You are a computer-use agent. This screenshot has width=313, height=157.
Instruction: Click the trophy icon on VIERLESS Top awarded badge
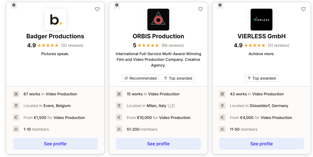point(249,78)
